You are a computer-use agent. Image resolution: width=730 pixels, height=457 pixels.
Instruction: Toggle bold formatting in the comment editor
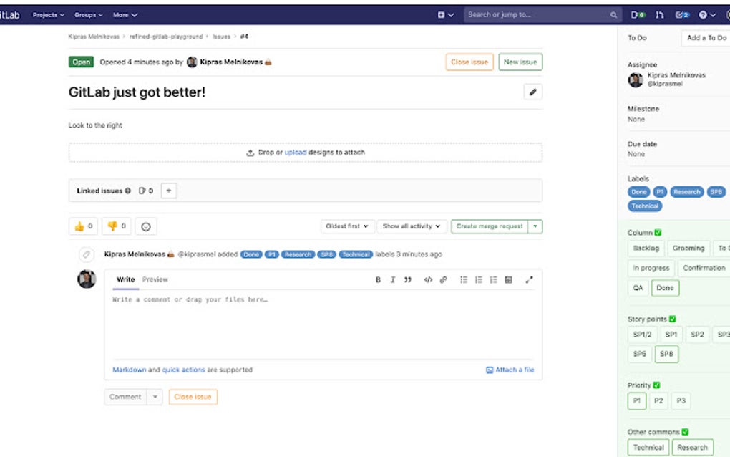pos(378,279)
